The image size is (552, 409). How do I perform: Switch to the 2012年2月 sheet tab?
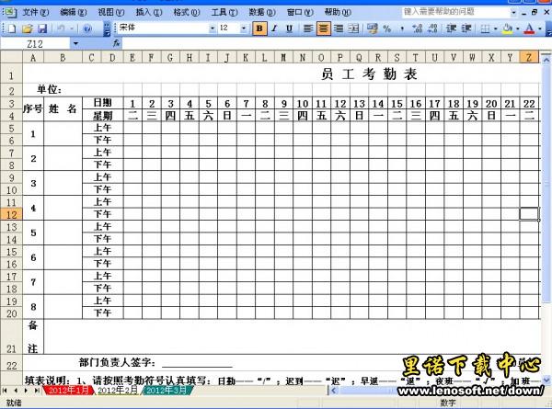[x=118, y=390]
